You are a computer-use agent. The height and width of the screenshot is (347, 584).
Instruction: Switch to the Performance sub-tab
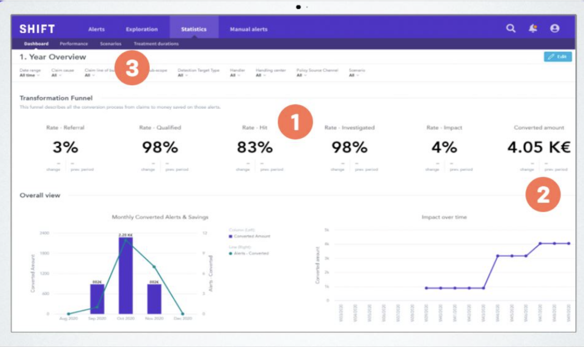pyautogui.click(x=74, y=44)
